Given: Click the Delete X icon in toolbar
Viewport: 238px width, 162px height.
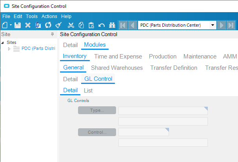Looking at the screenshot, I should coord(28,25).
